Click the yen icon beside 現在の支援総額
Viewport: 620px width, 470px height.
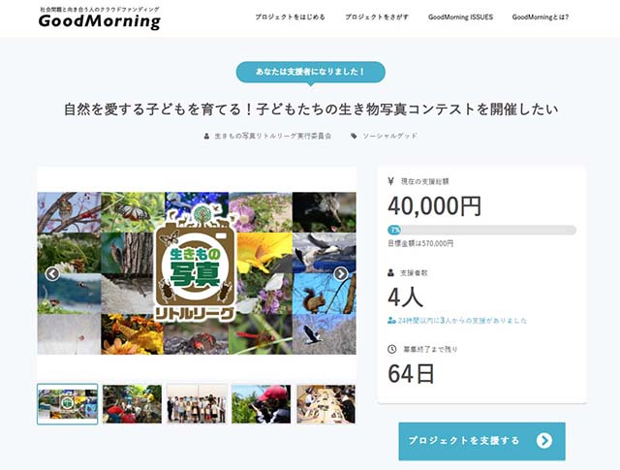[391, 181]
